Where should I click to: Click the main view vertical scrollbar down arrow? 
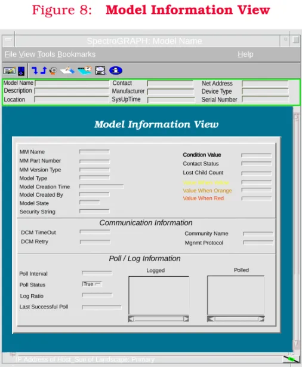coord(297,344)
